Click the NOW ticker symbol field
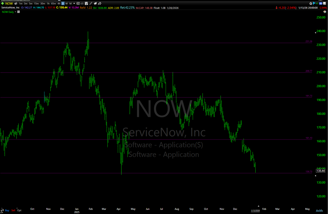This screenshot has height=214, width=328. tap(9, 4)
